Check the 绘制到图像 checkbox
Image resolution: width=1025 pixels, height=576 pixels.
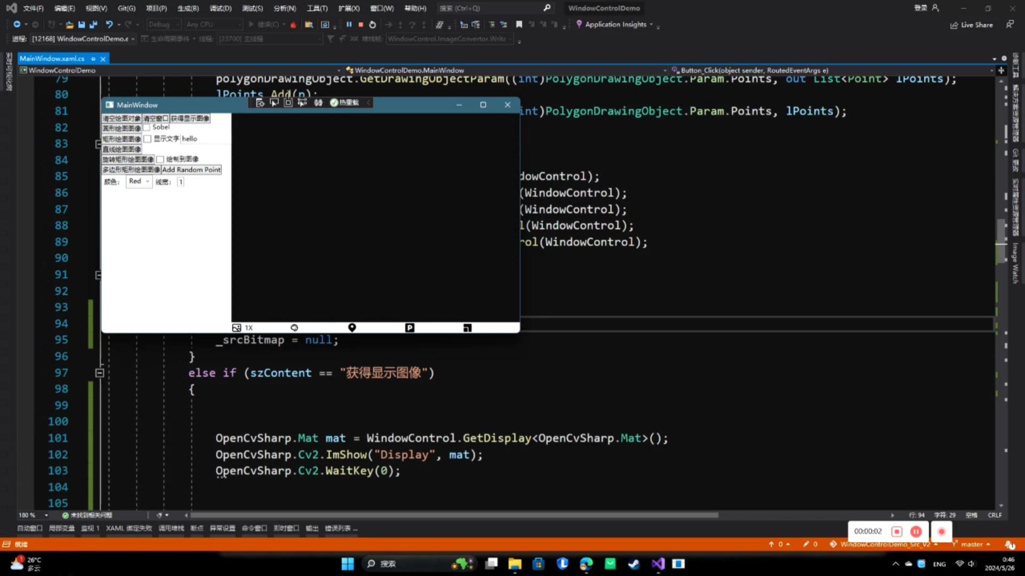(x=160, y=159)
